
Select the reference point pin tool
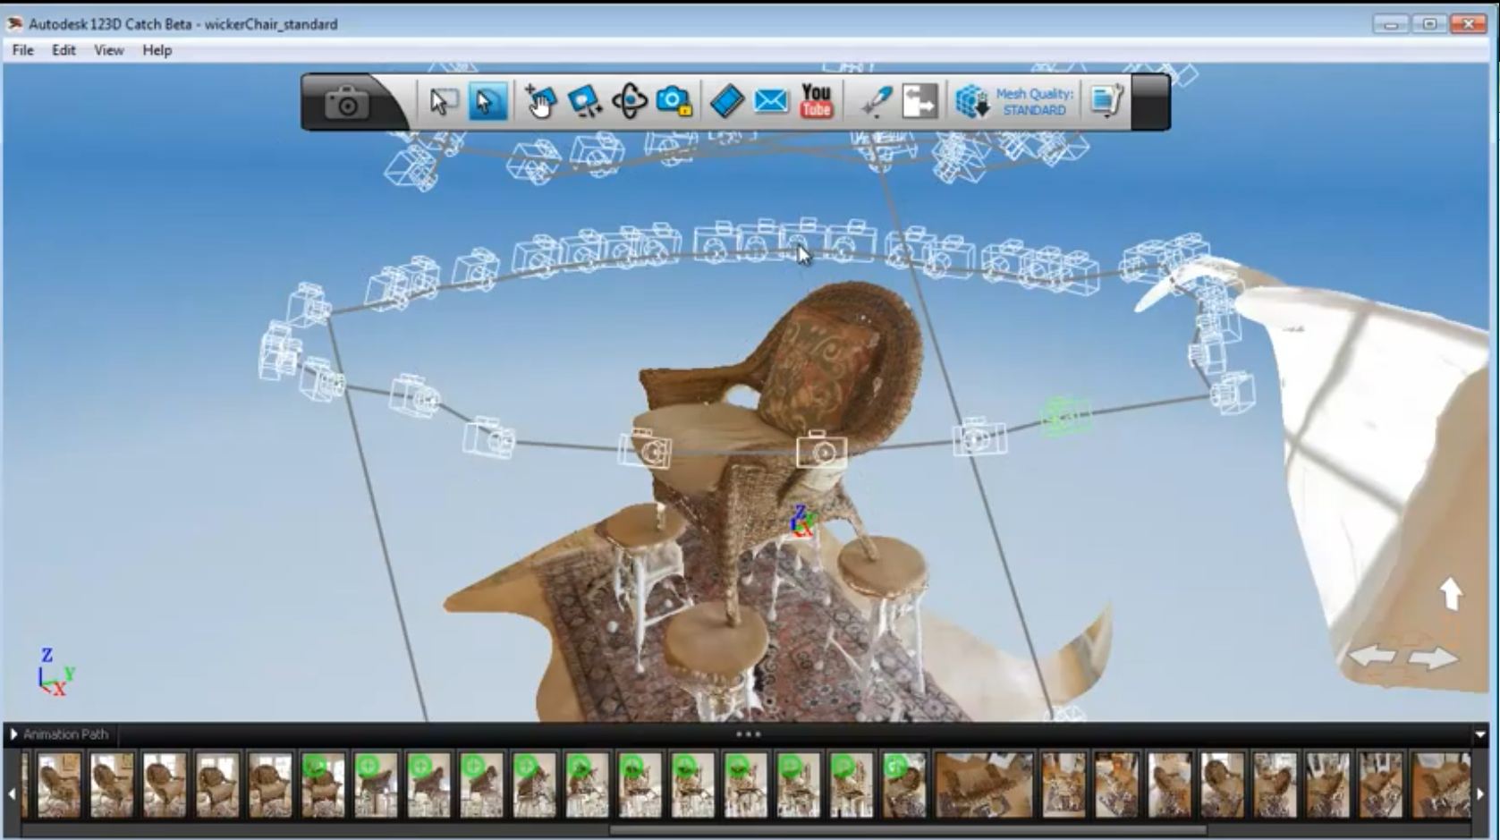pyautogui.click(x=875, y=102)
